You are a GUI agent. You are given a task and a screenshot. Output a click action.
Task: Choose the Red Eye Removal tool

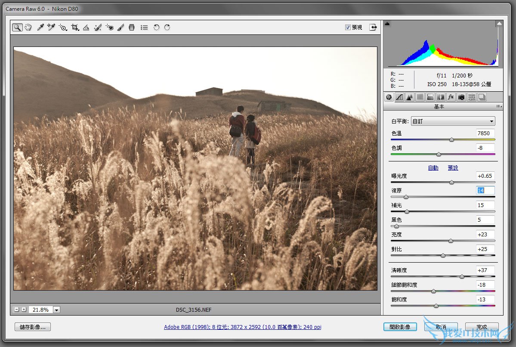click(x=110, y=28)
